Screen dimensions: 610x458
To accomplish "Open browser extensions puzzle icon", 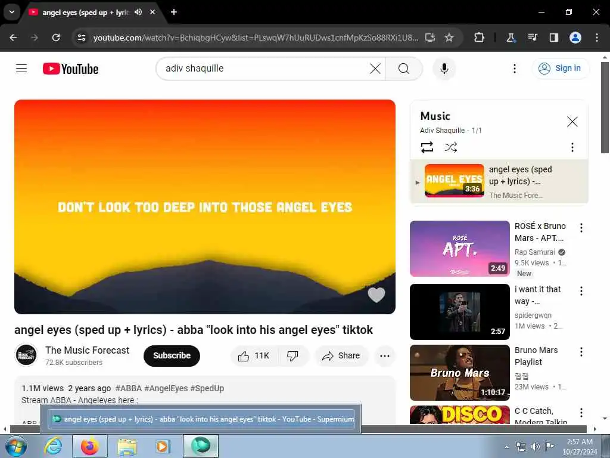I will [480, 38].
